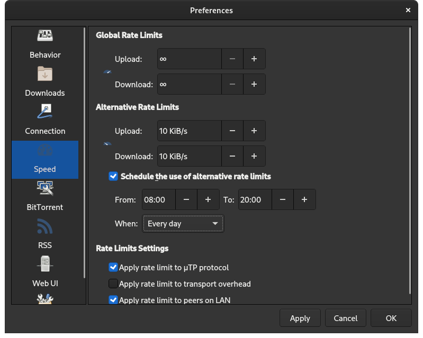Click the 'Alternative Rate Limits' heading
This screenshot has width=423, height=338.
137,107
